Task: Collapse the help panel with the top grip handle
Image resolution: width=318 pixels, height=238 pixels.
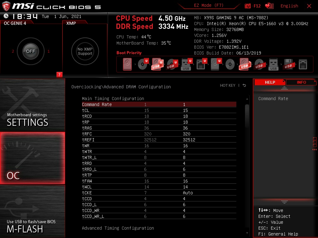Action: pyautogui.click(x=284, y=88)
